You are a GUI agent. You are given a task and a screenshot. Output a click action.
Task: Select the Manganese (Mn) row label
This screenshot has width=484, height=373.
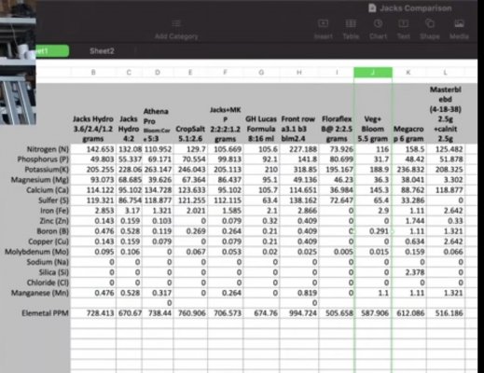coord(40,293)
